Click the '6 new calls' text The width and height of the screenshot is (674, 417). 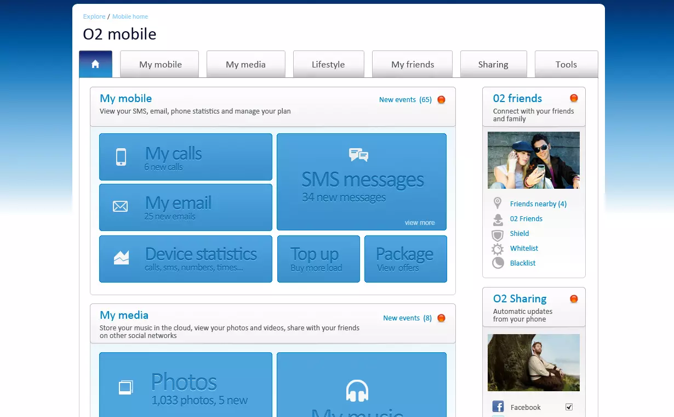pyautogui.click(x=163, y=167)
